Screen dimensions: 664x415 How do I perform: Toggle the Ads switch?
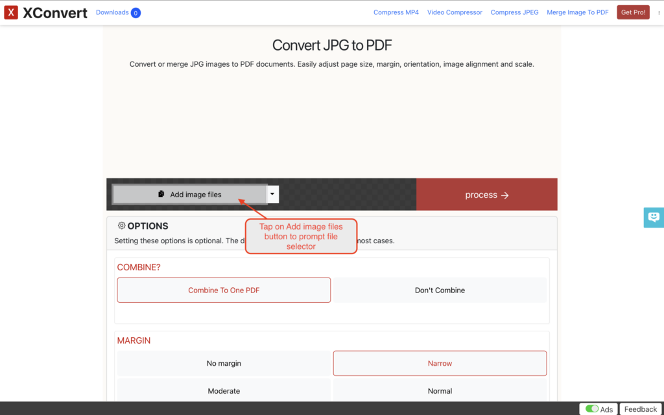coord(592,409)
